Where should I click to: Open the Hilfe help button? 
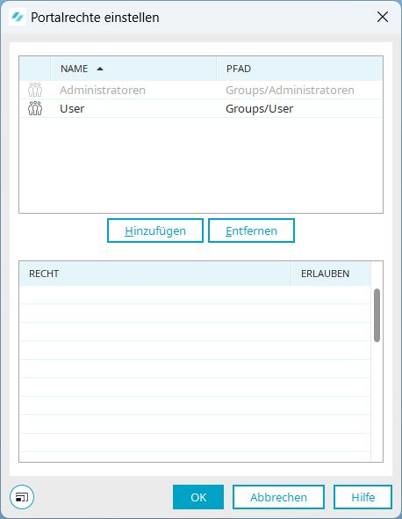click(363, 497)
